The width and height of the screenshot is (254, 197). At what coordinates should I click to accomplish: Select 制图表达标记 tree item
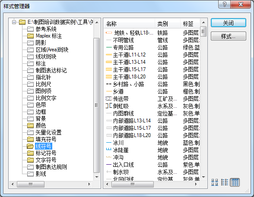click(51, 70)
